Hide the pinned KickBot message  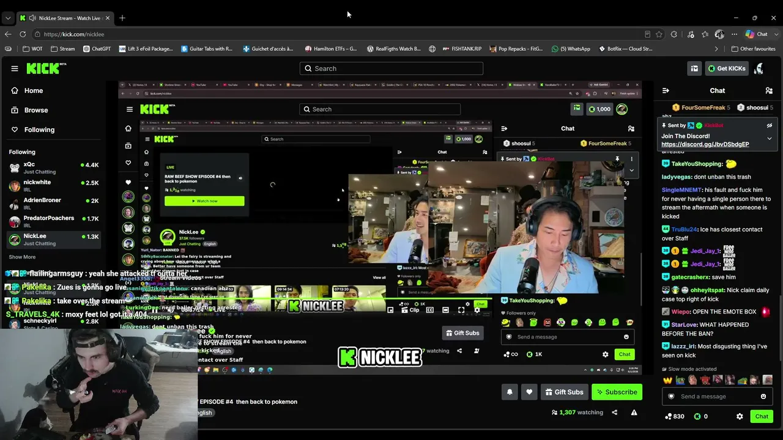(x=769, y=125)
